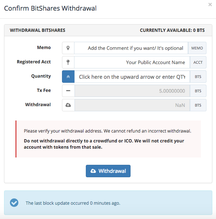Screen dimensions: 216x219
Task: Click the blue upward double-arrow quantity button
Action: tap(68, 77)
